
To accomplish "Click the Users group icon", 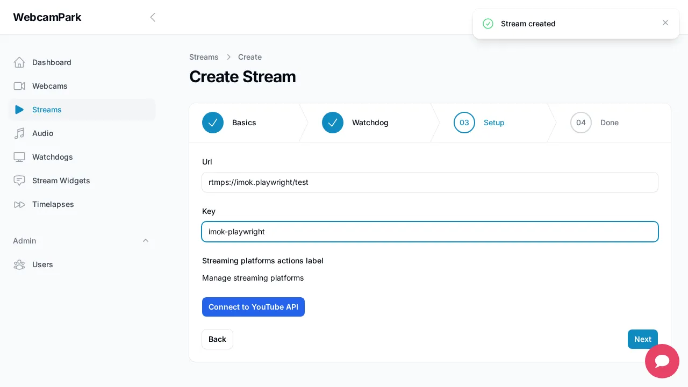I will point(19,264).
